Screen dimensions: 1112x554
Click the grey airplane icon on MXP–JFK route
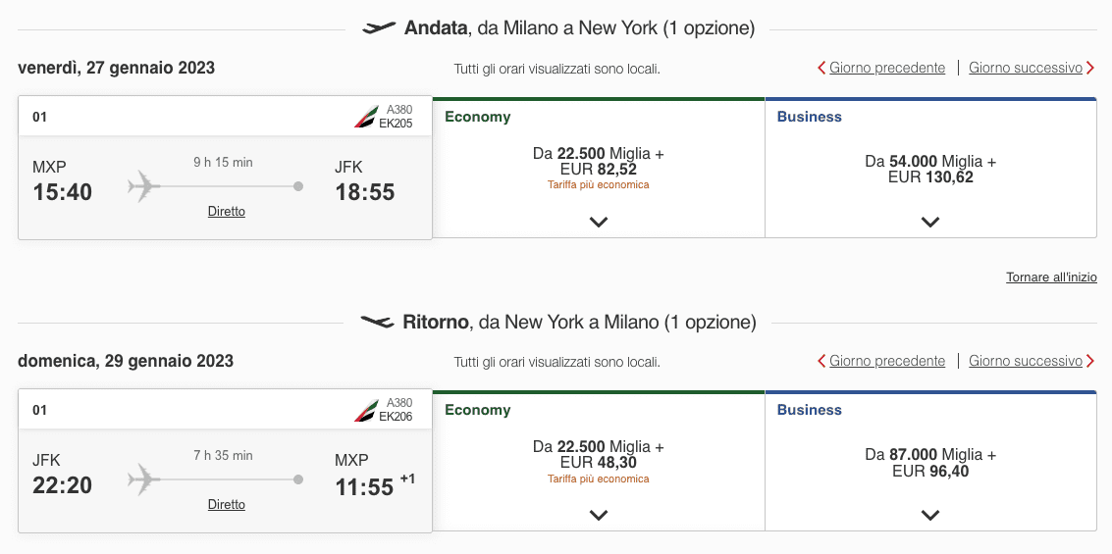[x=144, y=186]
